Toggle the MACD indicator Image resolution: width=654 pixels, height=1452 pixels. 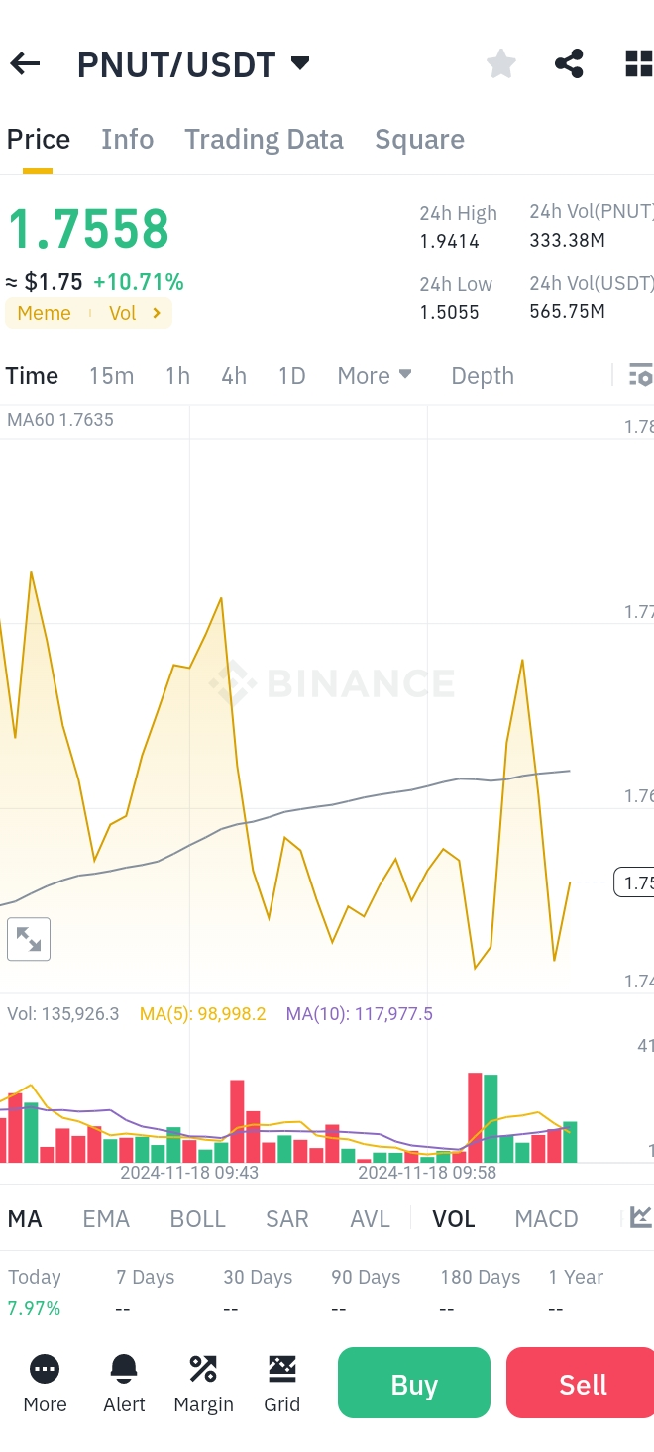546,1218
